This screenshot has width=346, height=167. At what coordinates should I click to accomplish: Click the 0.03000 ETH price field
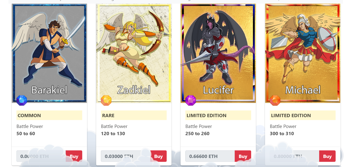tap(126, 156)
